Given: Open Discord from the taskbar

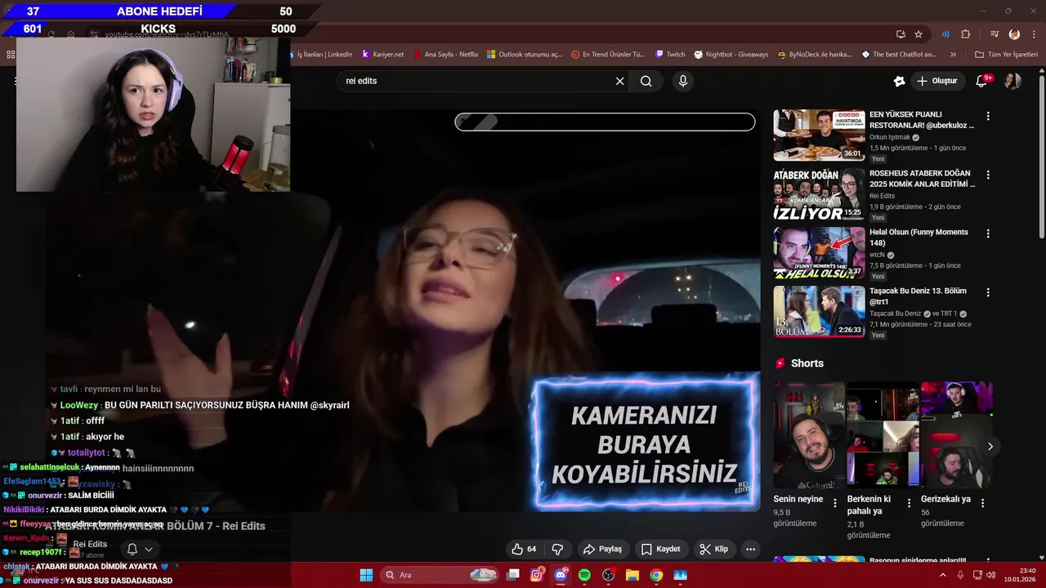Looking at the screenshot, I should click(561, 575).
